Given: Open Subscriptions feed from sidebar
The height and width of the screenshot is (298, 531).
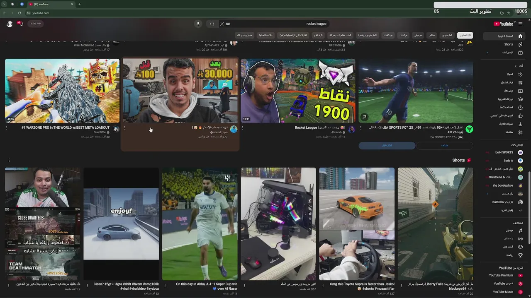Looking at the screenshot, I should 504,53.
